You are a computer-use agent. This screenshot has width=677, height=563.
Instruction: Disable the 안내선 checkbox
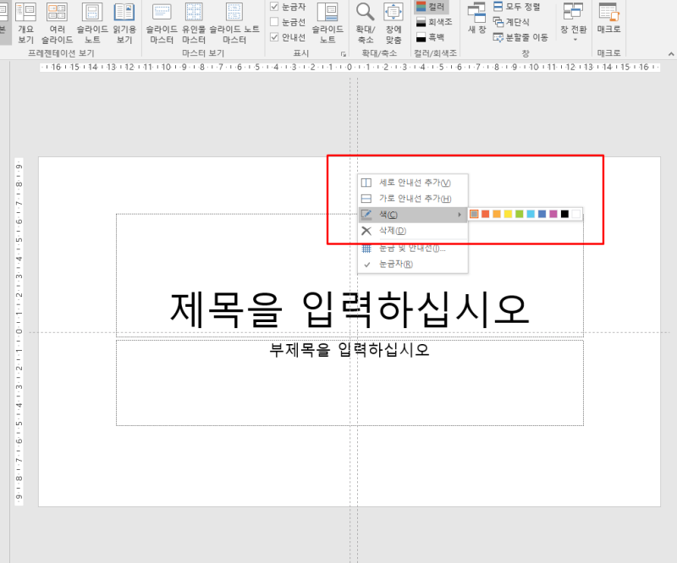(275, 36)
